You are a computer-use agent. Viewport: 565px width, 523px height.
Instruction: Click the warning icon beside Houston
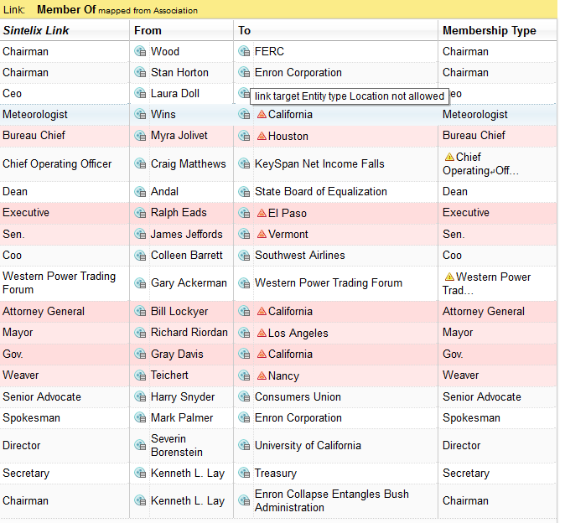coord(262,136)
